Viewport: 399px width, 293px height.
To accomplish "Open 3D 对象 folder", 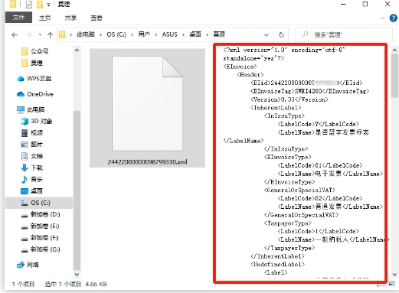I will (36, 121).
